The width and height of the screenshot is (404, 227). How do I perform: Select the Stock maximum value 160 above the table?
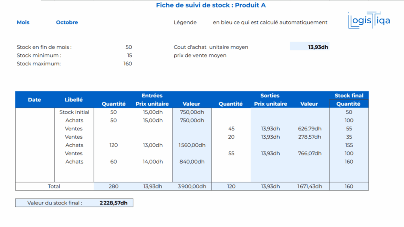pyautogui.click(x=127, y=64)
